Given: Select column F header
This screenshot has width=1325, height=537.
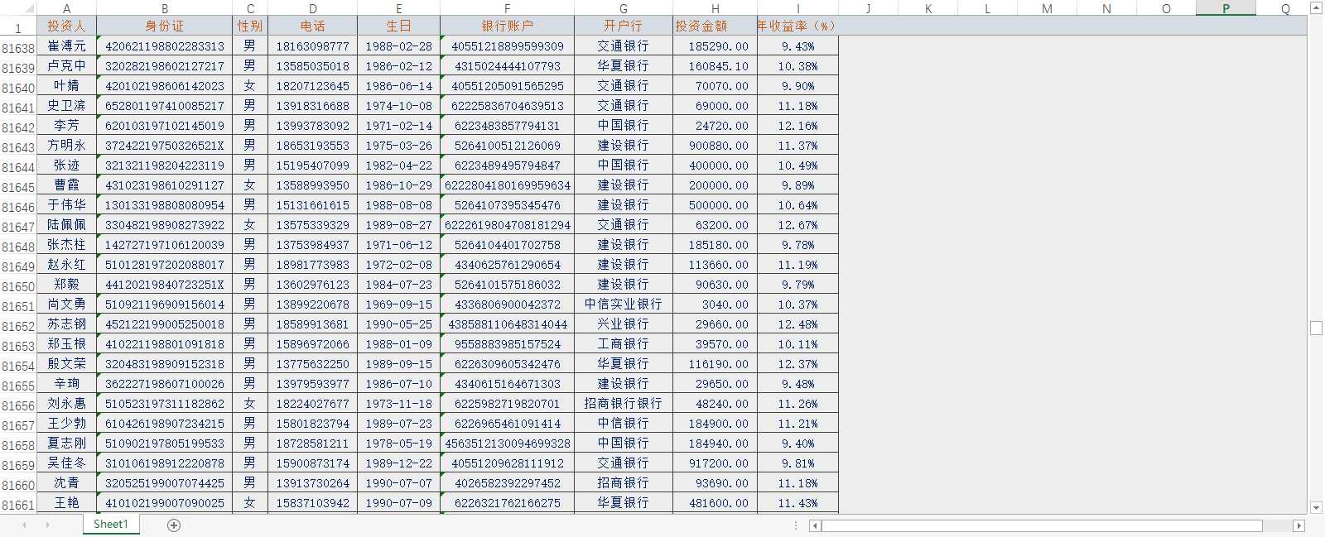Looking at the screenshot, I should (x=508, y=8).
